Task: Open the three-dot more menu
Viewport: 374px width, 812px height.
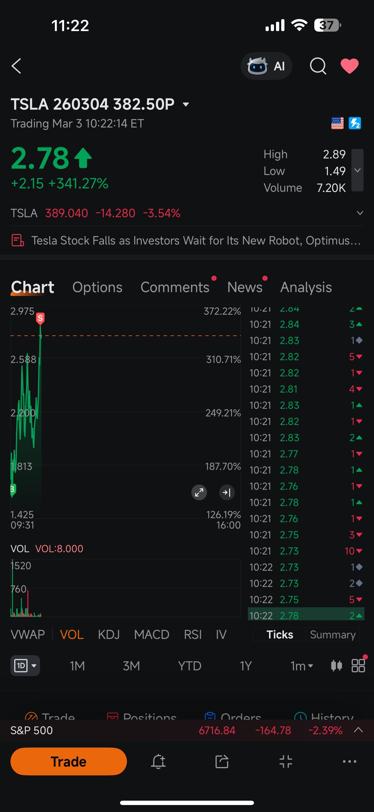Action: [x=349, y=761]
